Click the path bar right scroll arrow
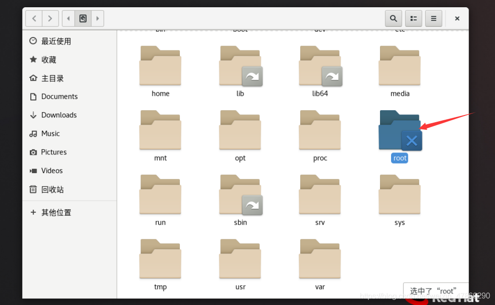 click(x=98, y=19)
